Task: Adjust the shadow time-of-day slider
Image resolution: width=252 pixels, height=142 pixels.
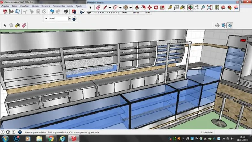Action: (136, 13)
